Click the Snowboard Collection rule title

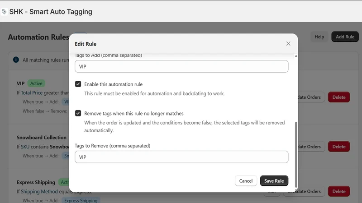click(42, 138)
